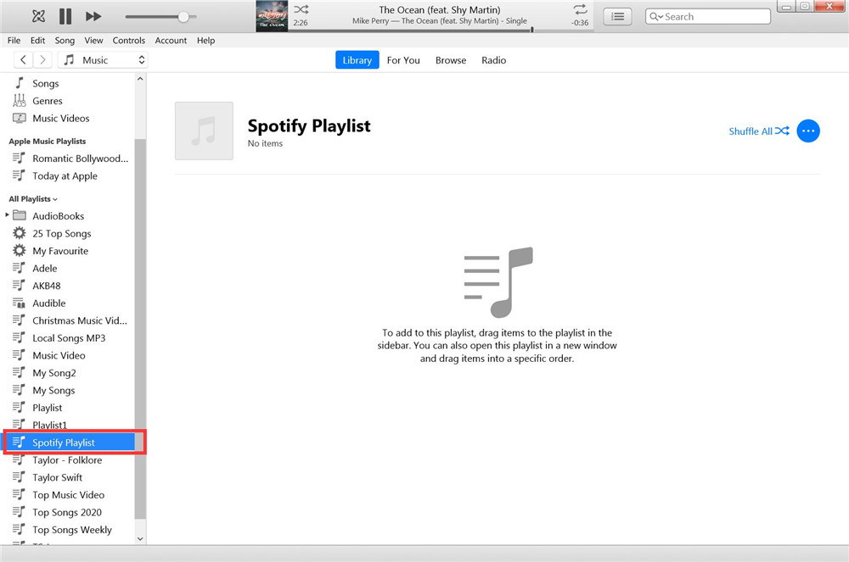Click the fast-forward icon

[x=93, y=15]
